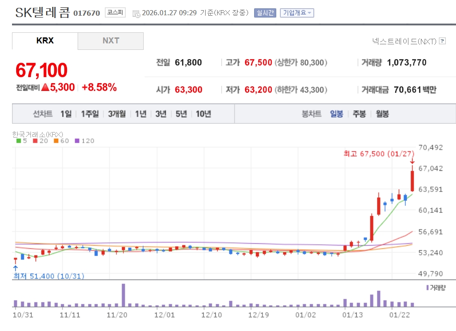Click the tall volume bar near 11/20
The image size is (456, 331).
[123, 295]
